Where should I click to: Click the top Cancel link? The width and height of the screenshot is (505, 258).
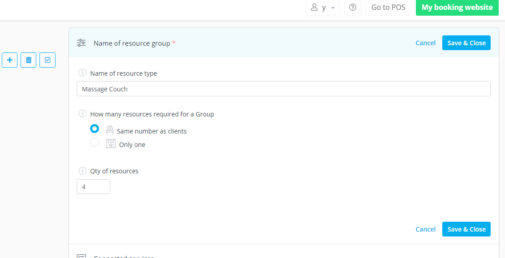(x=425, y=43)
